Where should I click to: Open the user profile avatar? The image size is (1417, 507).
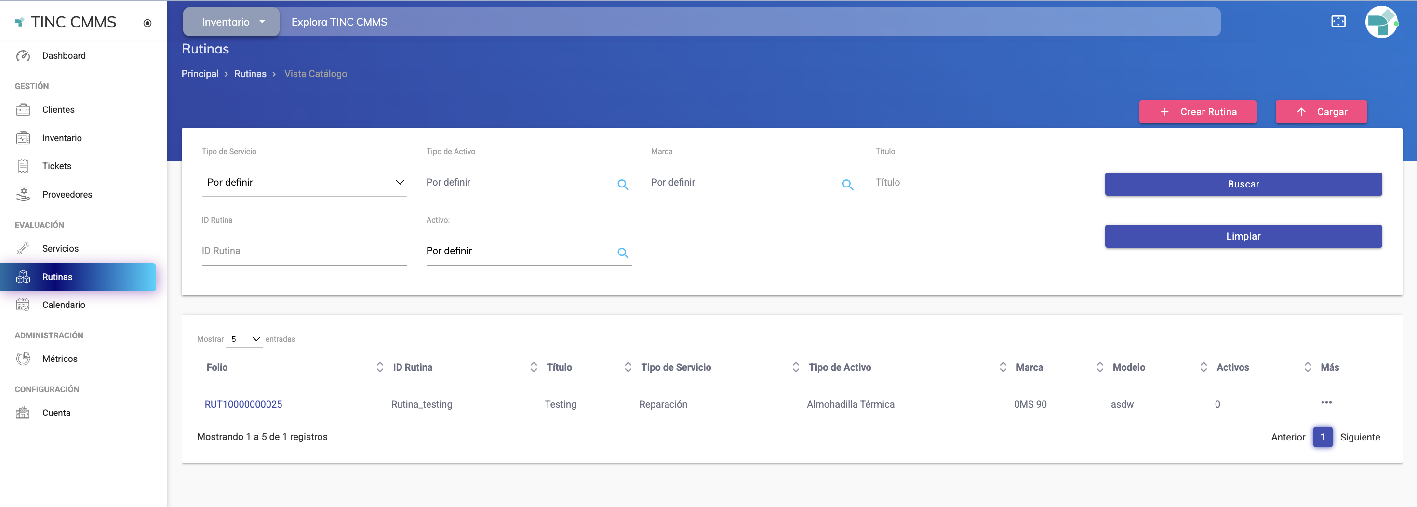pyautogui.click(x=1381, y=22)
